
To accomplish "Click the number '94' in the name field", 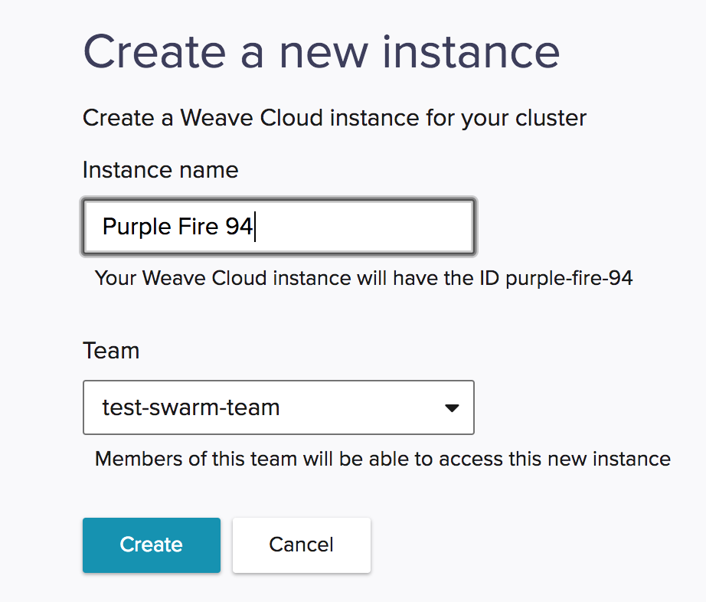I will [x=239, y=226].
